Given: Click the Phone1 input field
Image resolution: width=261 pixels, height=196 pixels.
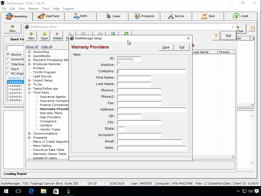Looking at the screenshot, I should pos(139,91).
